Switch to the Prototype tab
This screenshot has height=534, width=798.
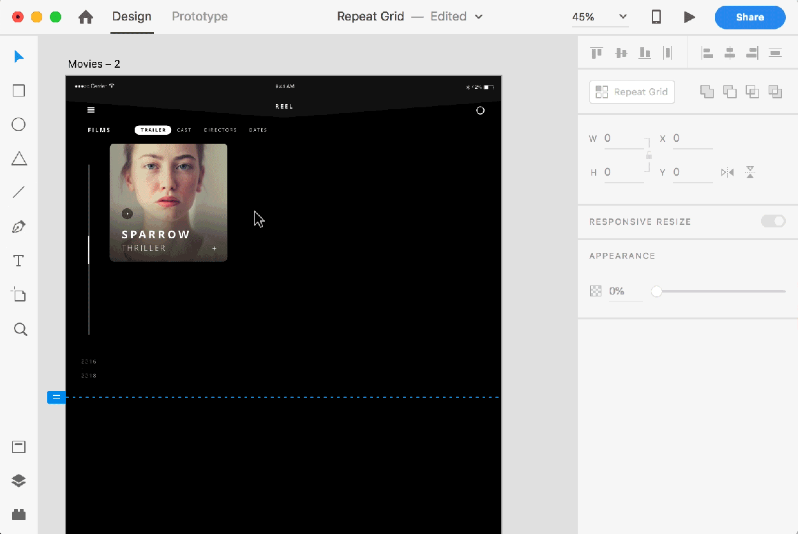pyautogui.click(x=199, y=17)
